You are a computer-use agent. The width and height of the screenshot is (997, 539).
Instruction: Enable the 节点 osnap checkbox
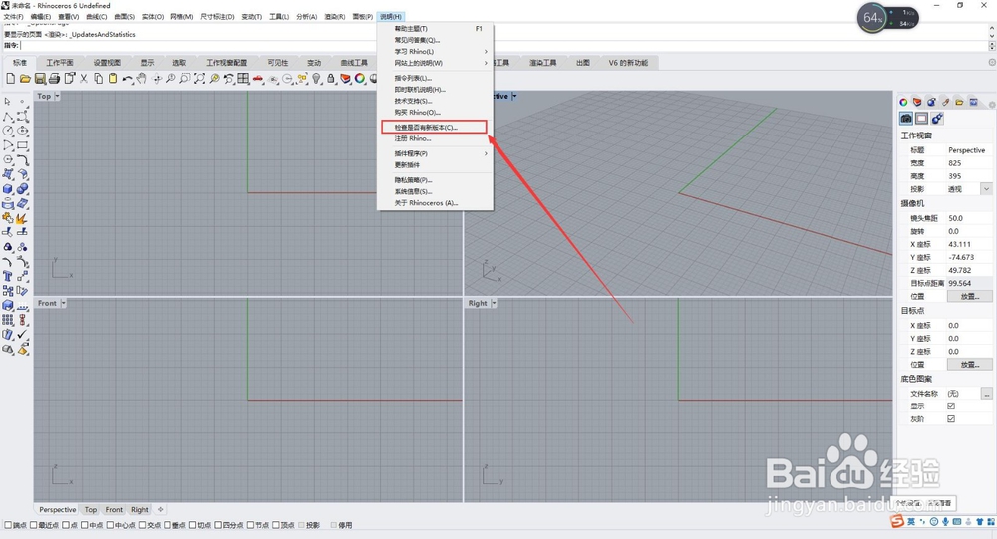[250, 525]
